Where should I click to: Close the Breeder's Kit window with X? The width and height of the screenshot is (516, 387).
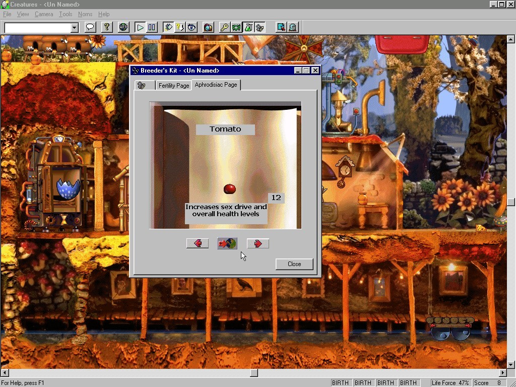coord(315,71)
